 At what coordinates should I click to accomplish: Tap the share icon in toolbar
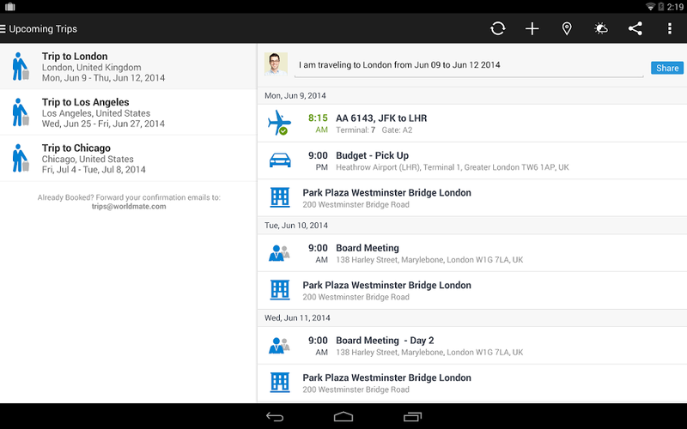(635, 29)
